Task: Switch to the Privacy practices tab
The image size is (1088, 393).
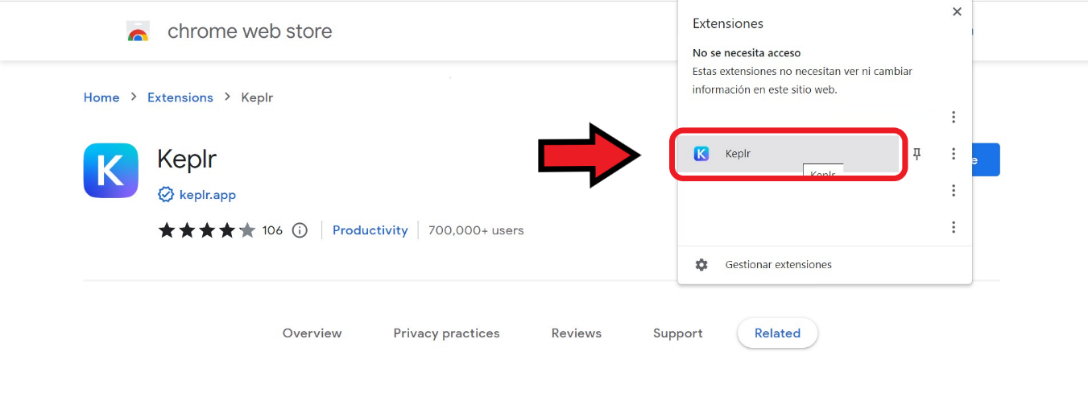Action: [446, 333]
